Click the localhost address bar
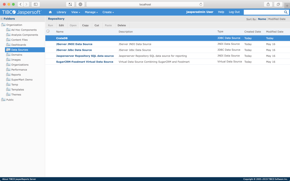Image resolution: width=290 pixels, height=181 pixels. [x=145, y=4]
